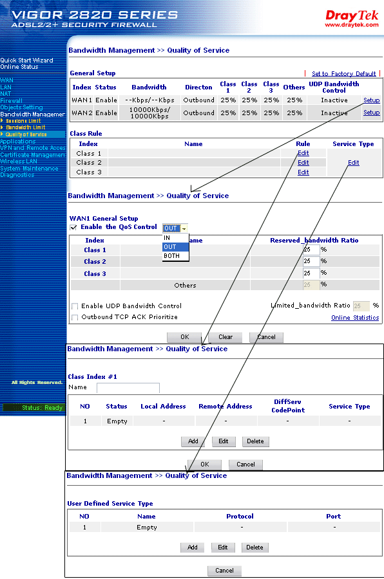The width and height of the screenshot is (384, 579).
Task: Toggle Enable the QoS Control checkbox
Action: click(73, 228)
